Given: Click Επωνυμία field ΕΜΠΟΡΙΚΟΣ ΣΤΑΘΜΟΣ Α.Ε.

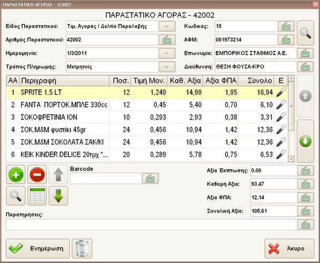Looking at the screenshot, I should click(256, 53).
